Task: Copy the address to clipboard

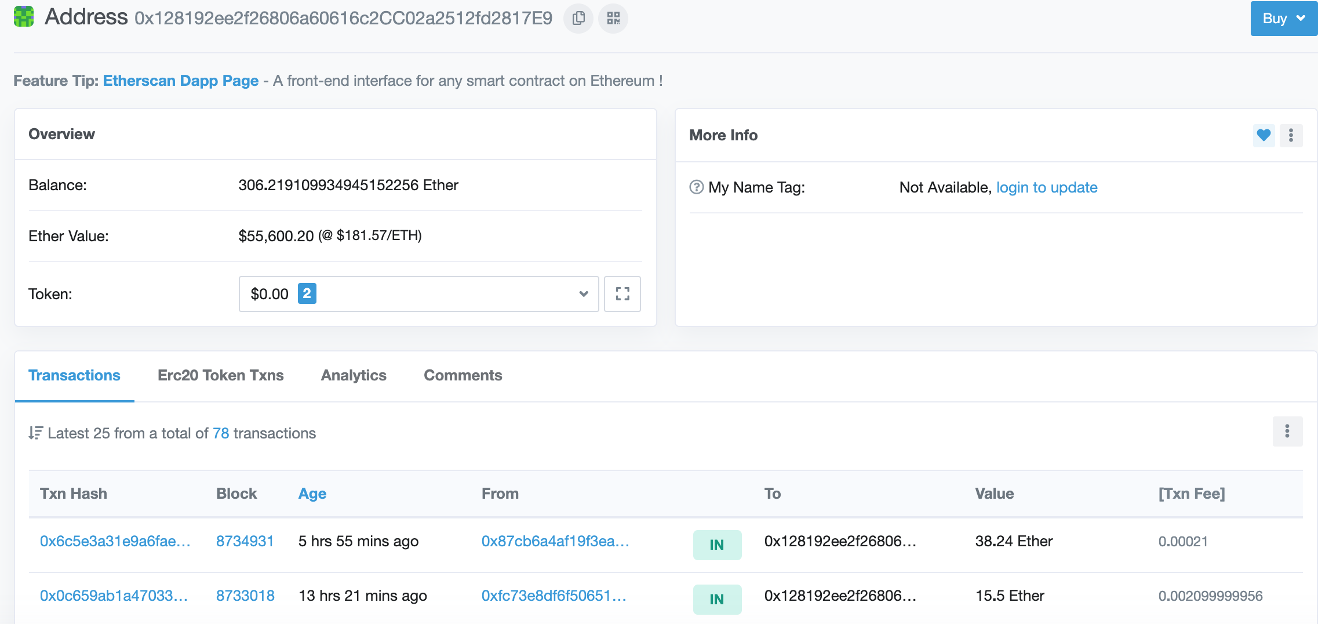Action: point(578,19)
